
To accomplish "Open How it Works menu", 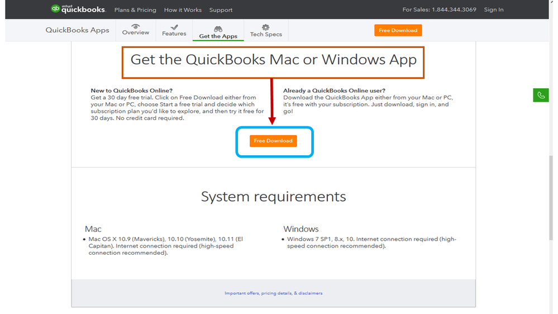I will [183, 10].
